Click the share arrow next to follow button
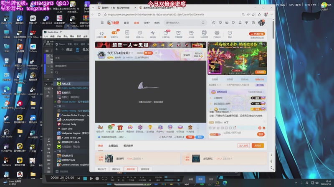The height and width of the screenshot is (187, 334). click(x=156, y=53)
